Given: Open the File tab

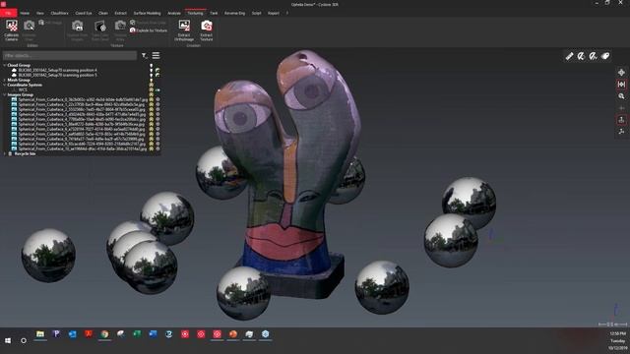Looking at the screenshot, I should pos(8,13).
